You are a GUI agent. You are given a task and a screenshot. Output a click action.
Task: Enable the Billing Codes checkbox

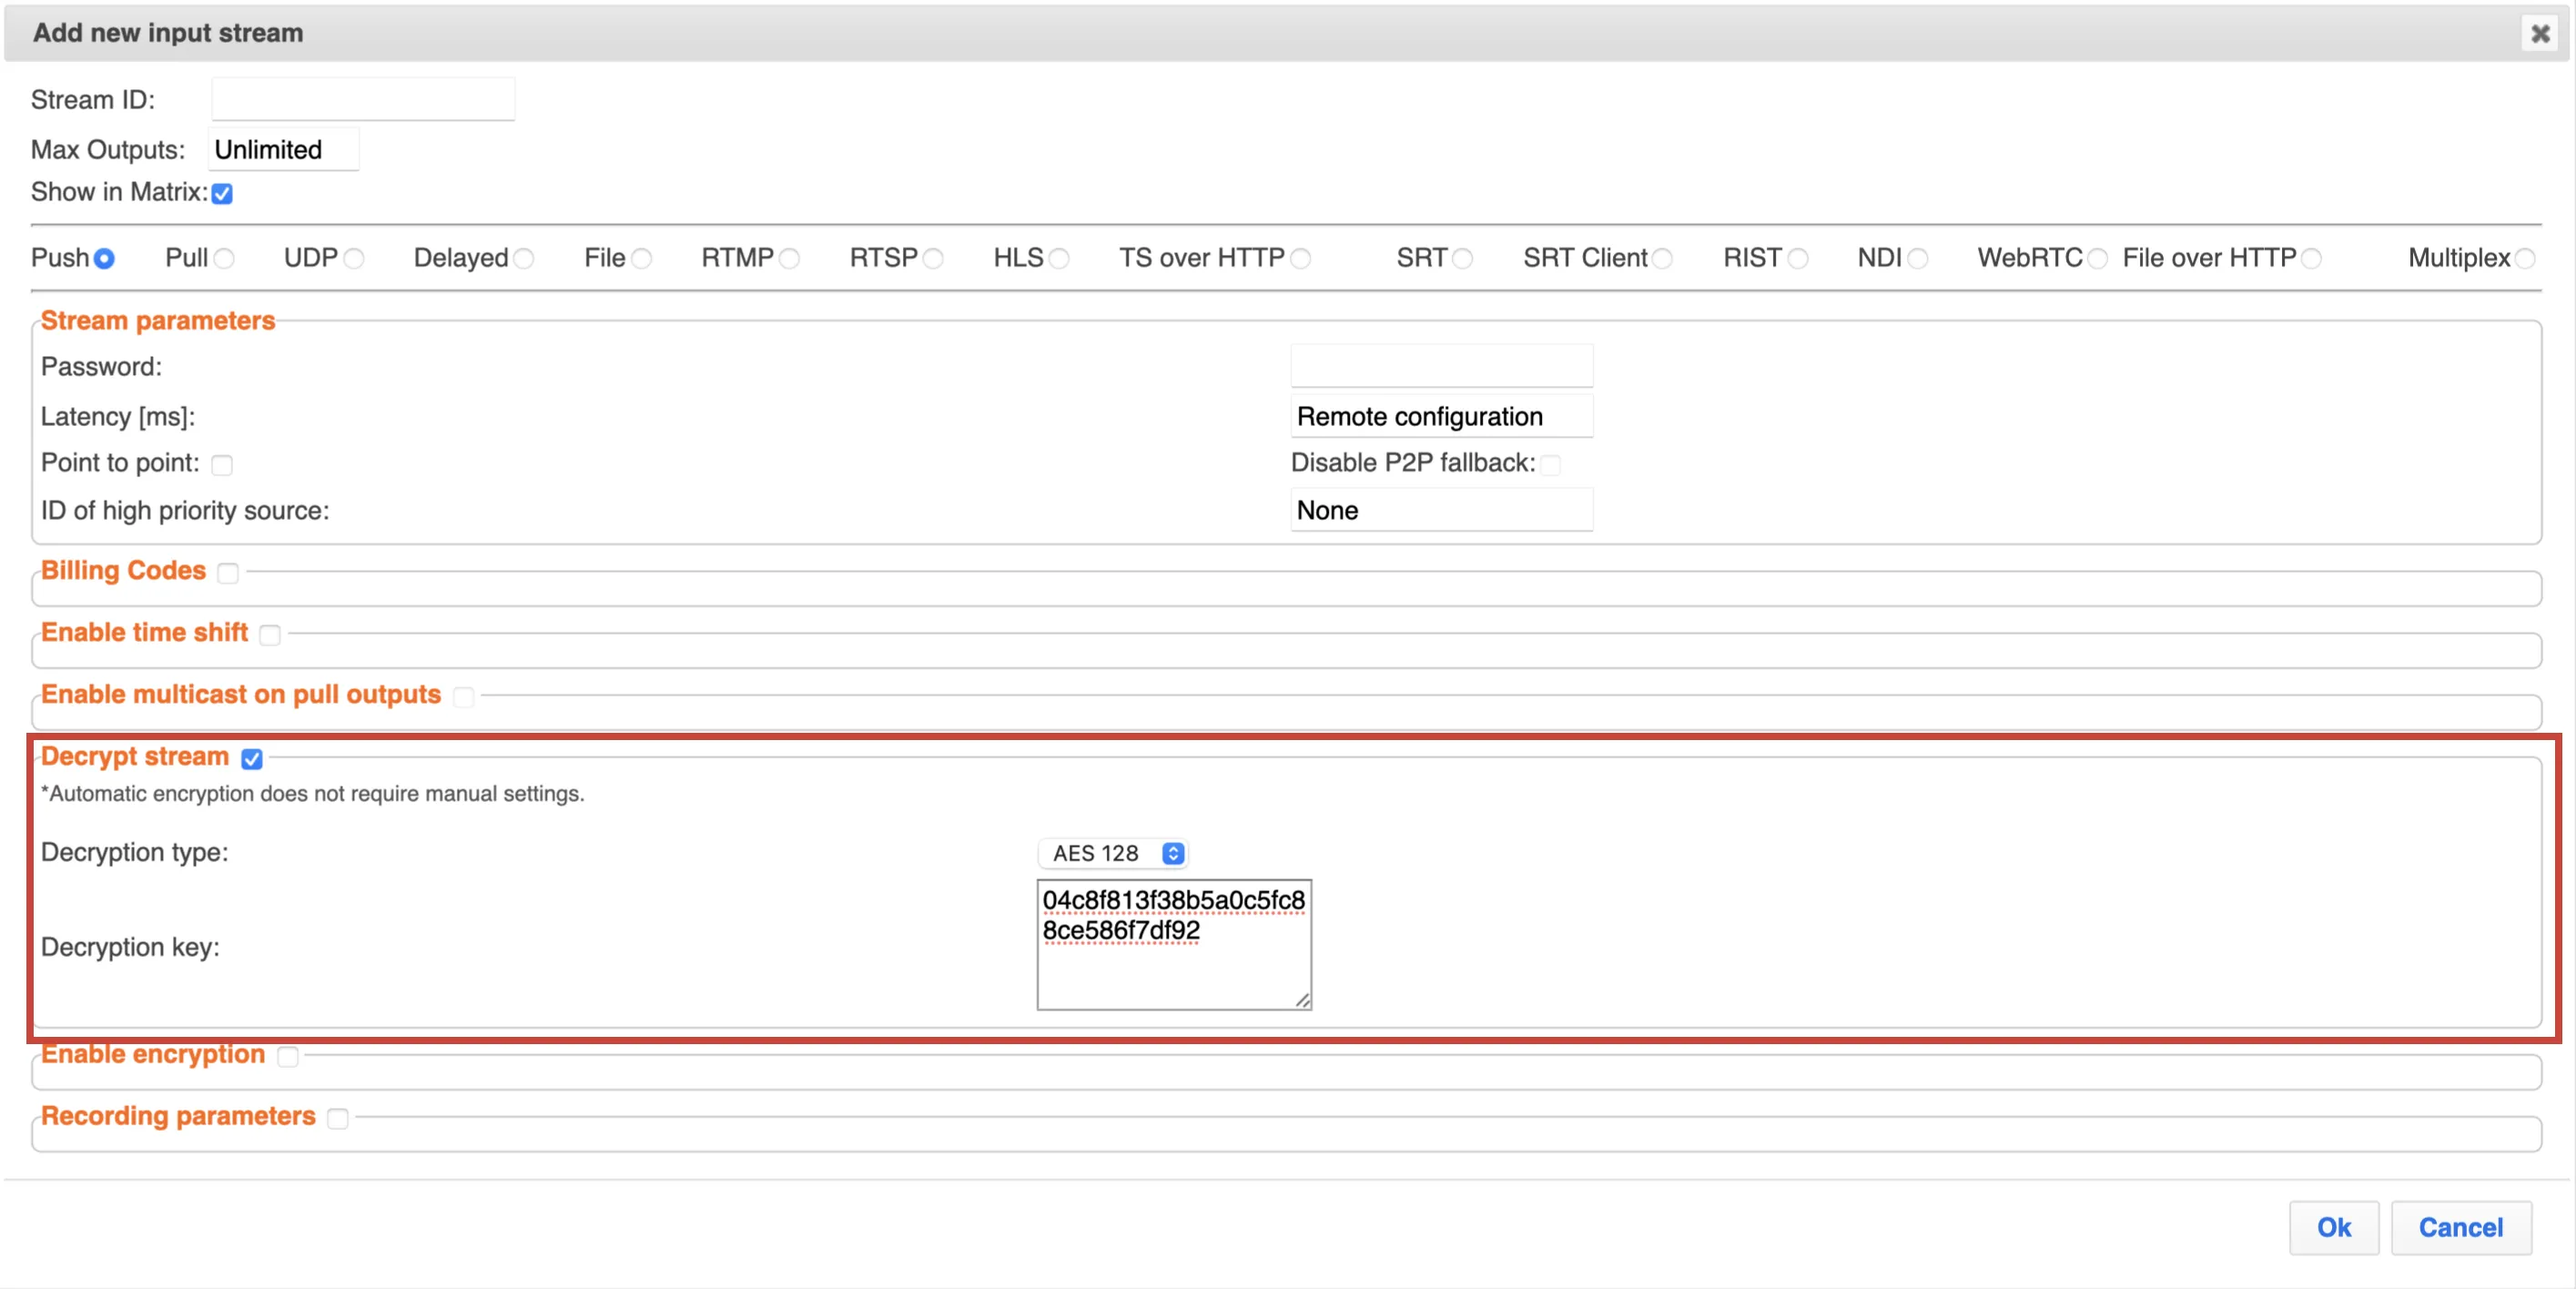pyautogui.click(x=228, y=573)
